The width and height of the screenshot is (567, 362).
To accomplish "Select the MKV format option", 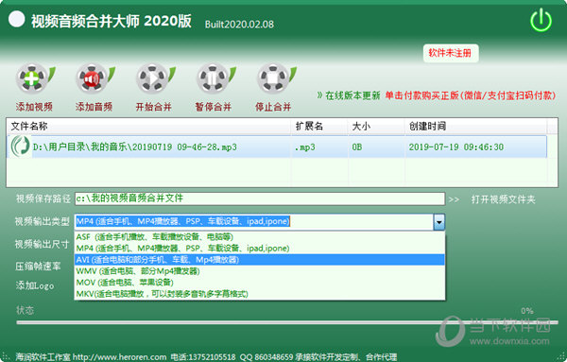I will 260,294.
